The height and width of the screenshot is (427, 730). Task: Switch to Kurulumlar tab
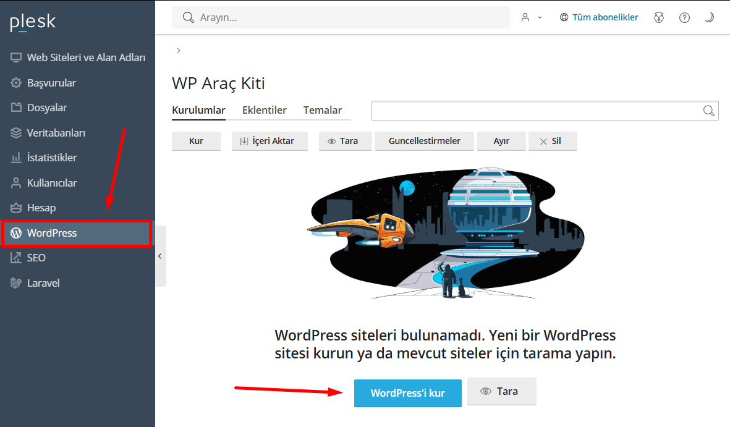[199, 111]
